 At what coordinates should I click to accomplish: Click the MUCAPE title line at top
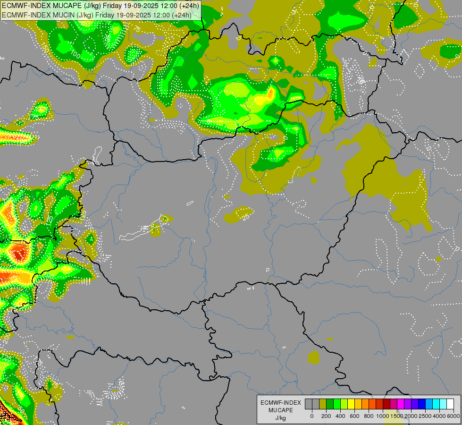[x=101, y=6]
